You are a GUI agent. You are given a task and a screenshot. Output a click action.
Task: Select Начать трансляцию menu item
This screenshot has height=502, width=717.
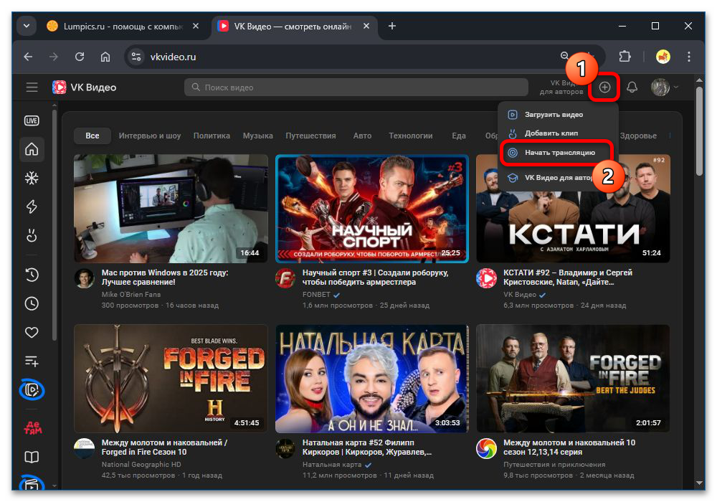click(x=557, y=153)
